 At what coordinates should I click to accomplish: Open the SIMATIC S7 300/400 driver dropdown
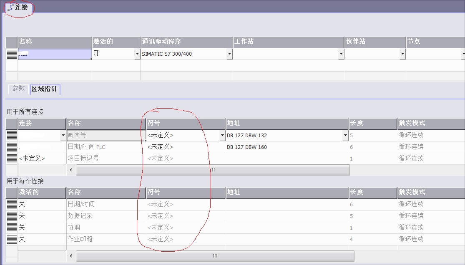(229, 54)
